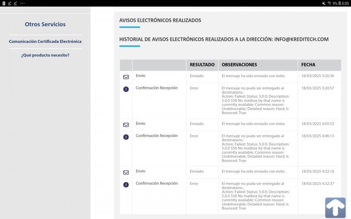
Task: Click Confirmación Recepción label in 4:06:13 row
Action: coord(157,136)
